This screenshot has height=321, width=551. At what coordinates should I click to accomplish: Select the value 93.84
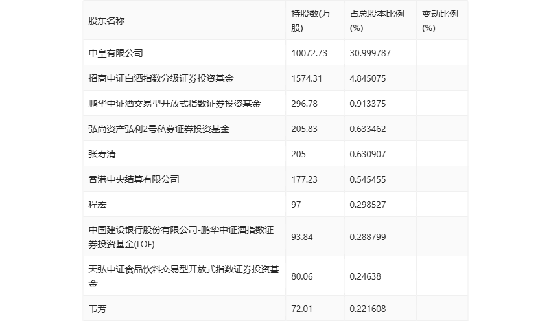[x=302, y=237]
